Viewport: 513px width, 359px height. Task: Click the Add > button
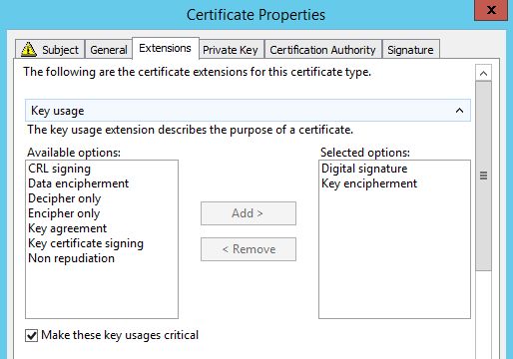pyautogui.click(x=249, y=213)
